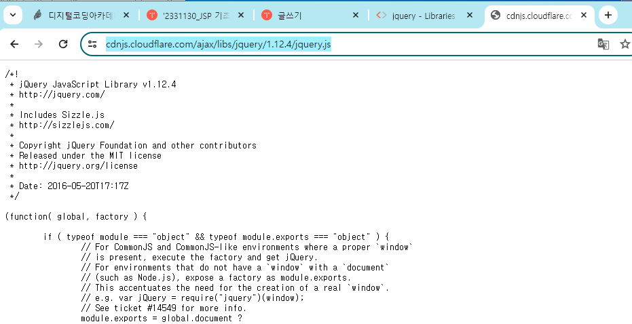Close the cdnjs.cloudflare.com tab
632x324 pixels.
(x=584, y=16)
